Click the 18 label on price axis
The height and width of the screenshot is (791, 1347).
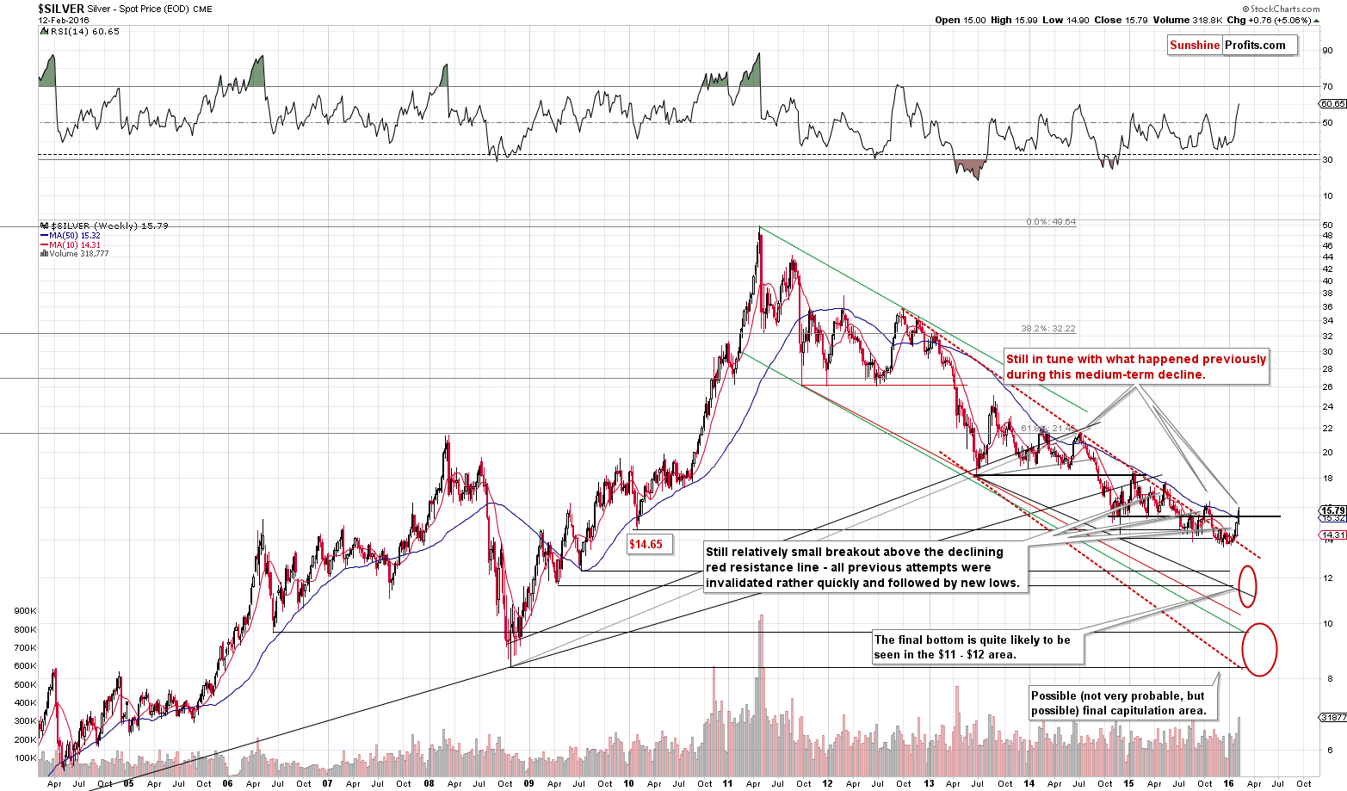1328,479
